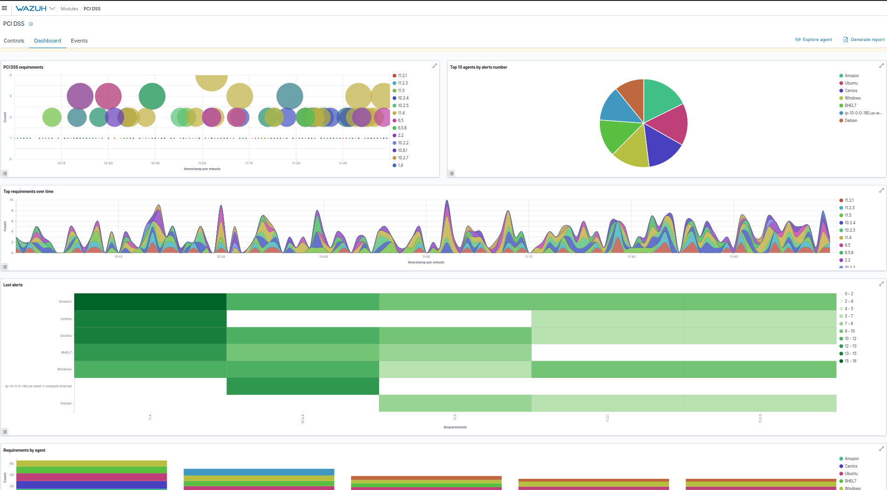887x490 pixels.
Task: Expand Top requirements over time panel arrow
Action: point(881,190)
